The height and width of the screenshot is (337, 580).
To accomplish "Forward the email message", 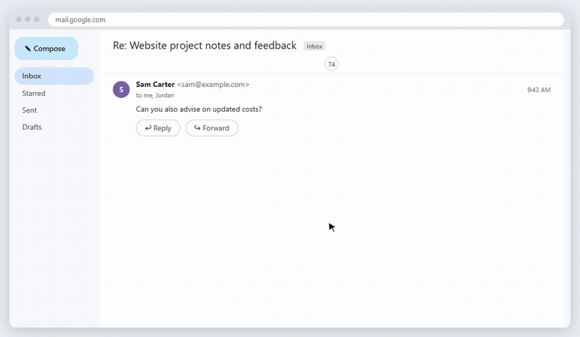I will pos(212,128).
